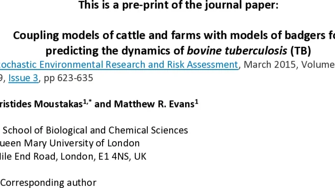Click the superscript 1 after Evans
This screenshot has width=335, height=188.
point(196,102)
